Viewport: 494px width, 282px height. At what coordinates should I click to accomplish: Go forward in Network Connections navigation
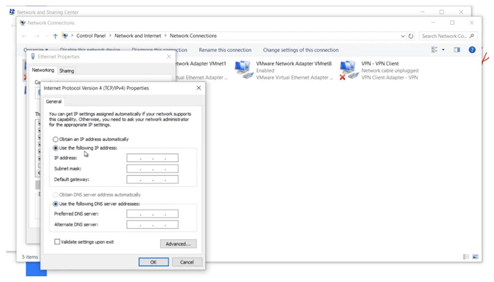coord(37,36)
